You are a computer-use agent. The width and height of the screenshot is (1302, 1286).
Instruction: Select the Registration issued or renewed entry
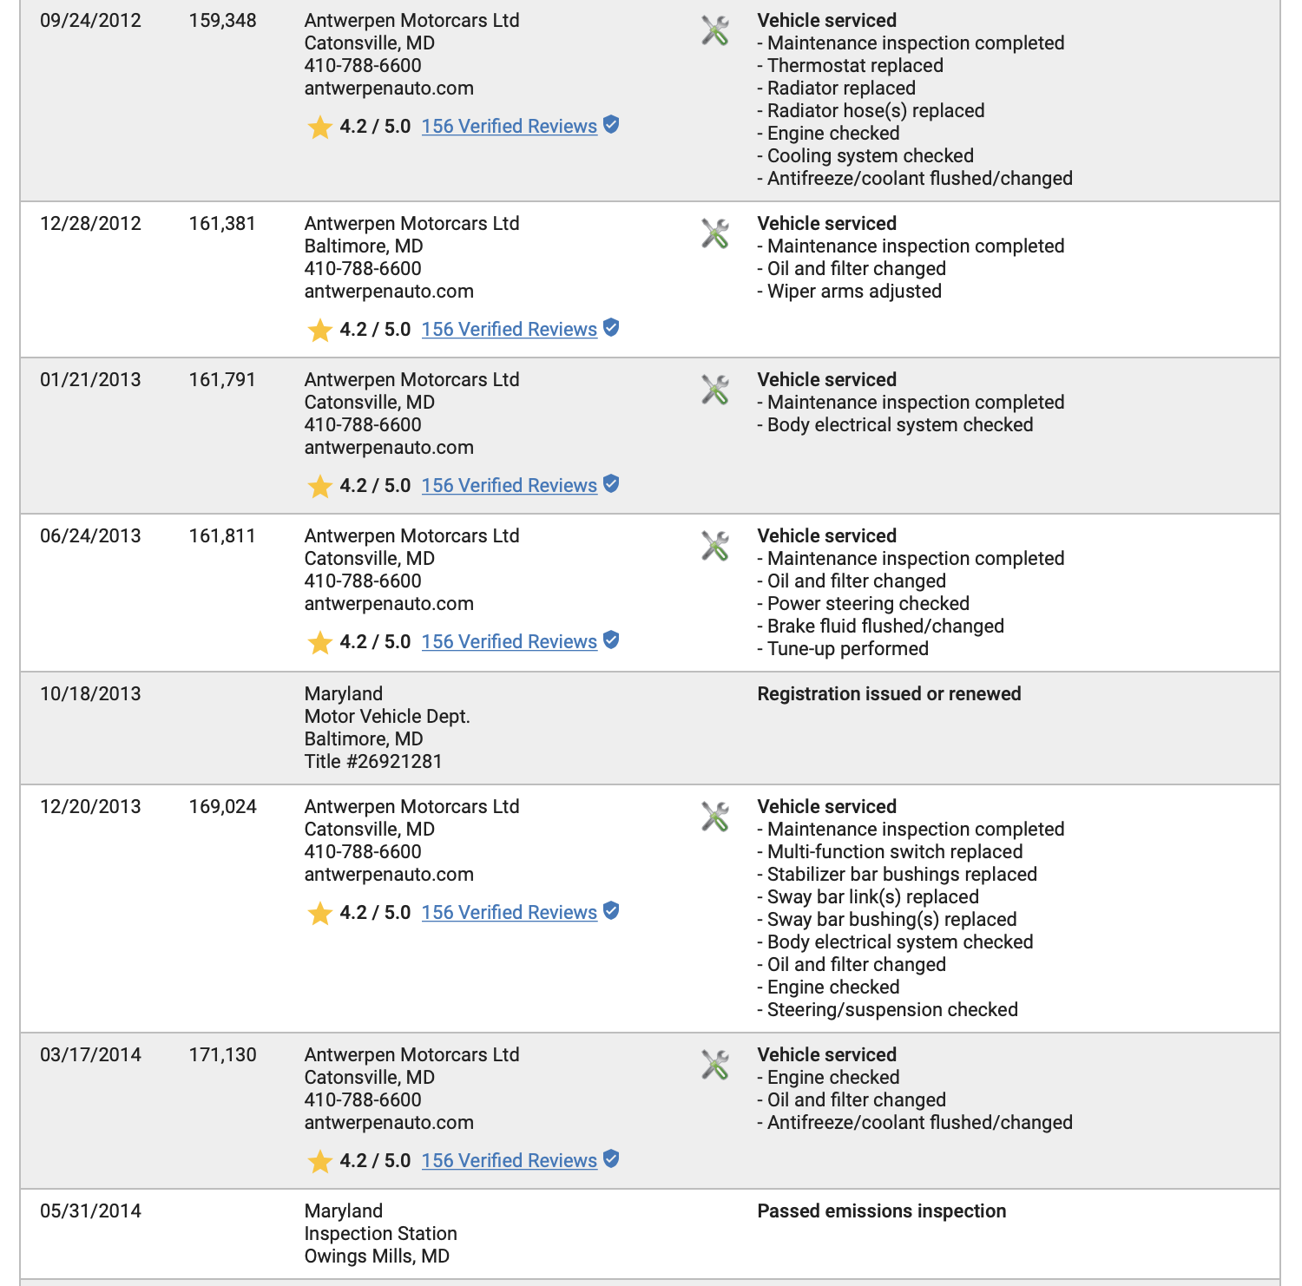pos(889,694)
